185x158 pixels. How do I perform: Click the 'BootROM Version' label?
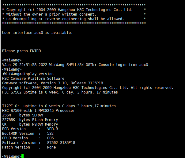tap(18, 134)
